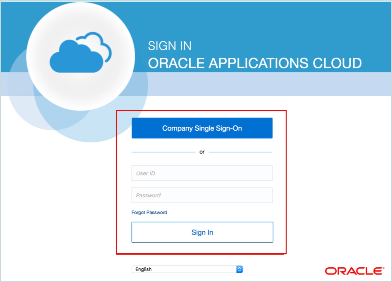
Task: Click the SIGN IN heading text
Action: tap(169, 46)
